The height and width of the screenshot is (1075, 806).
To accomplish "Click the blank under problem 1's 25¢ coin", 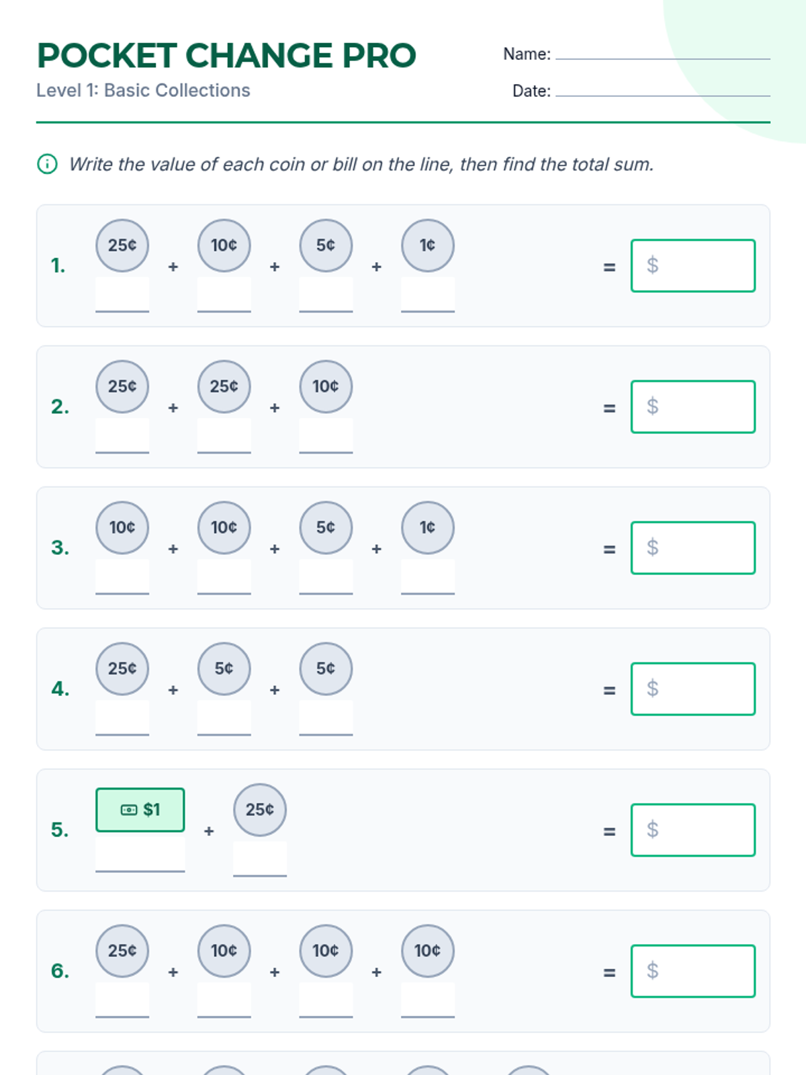I will (122, 296).
